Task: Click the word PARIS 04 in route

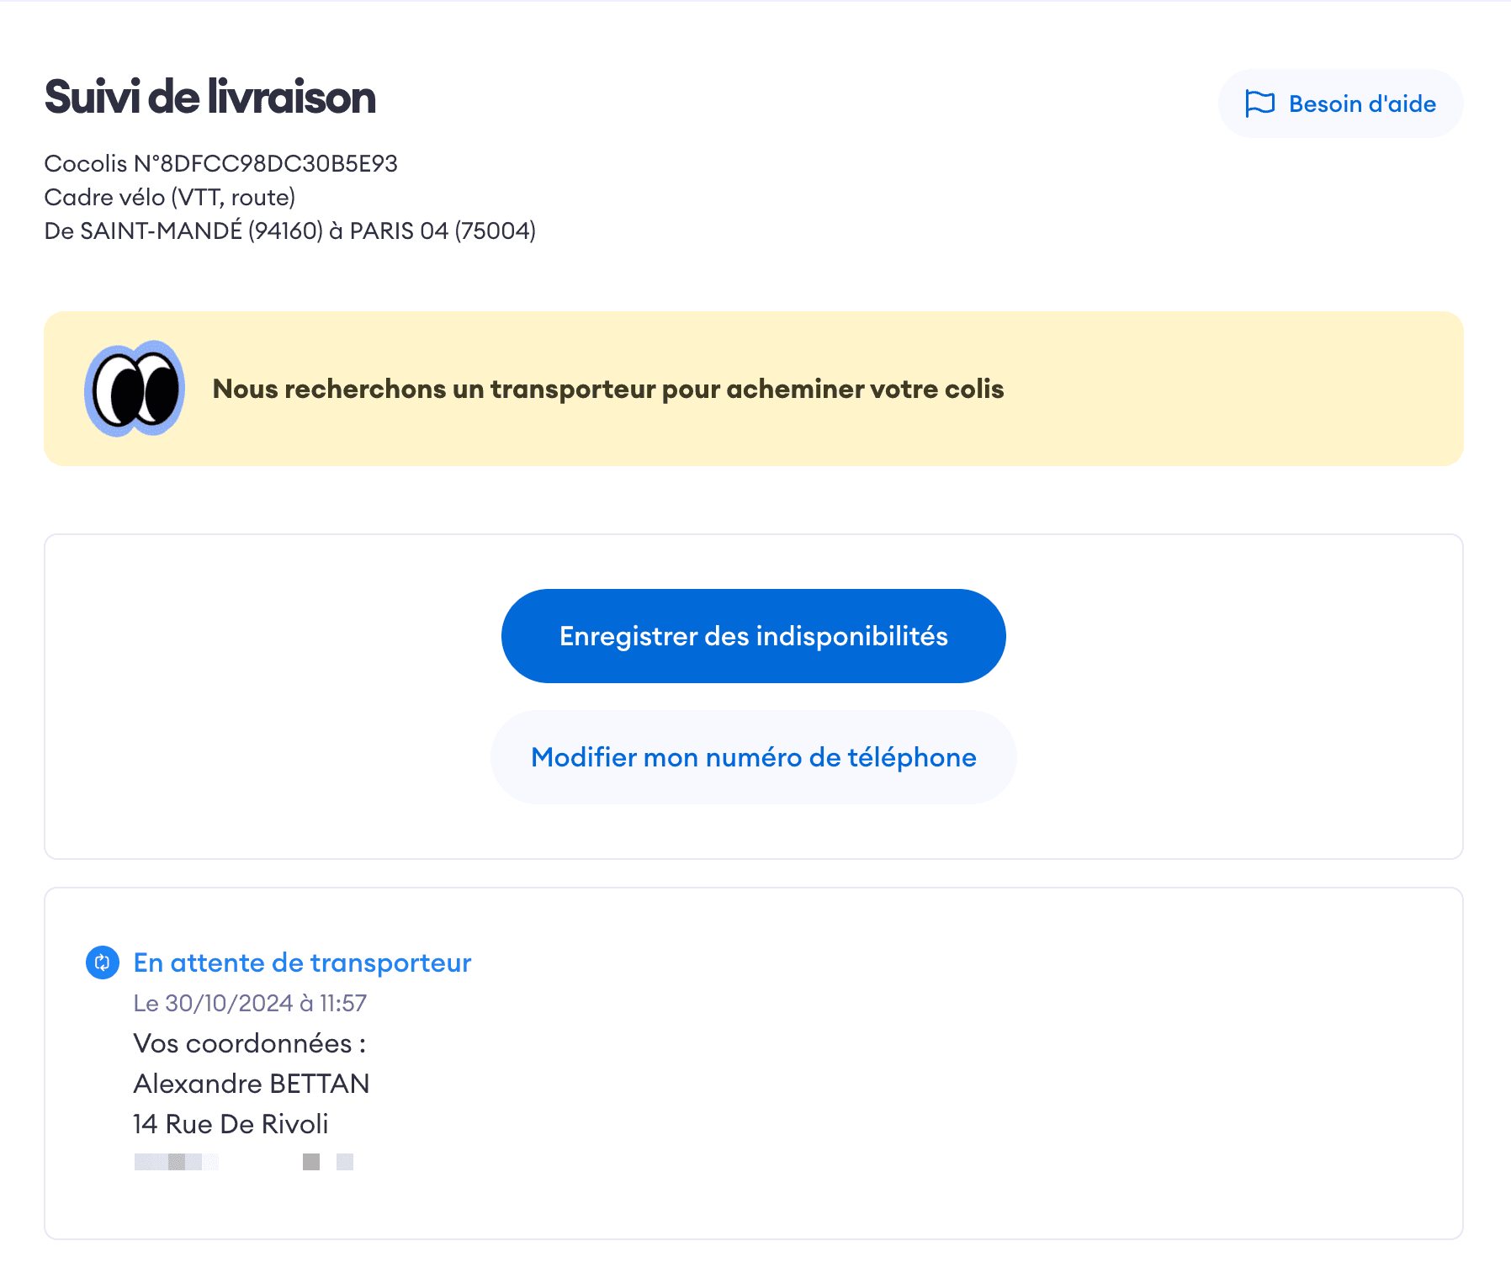Action: (399, 231)
